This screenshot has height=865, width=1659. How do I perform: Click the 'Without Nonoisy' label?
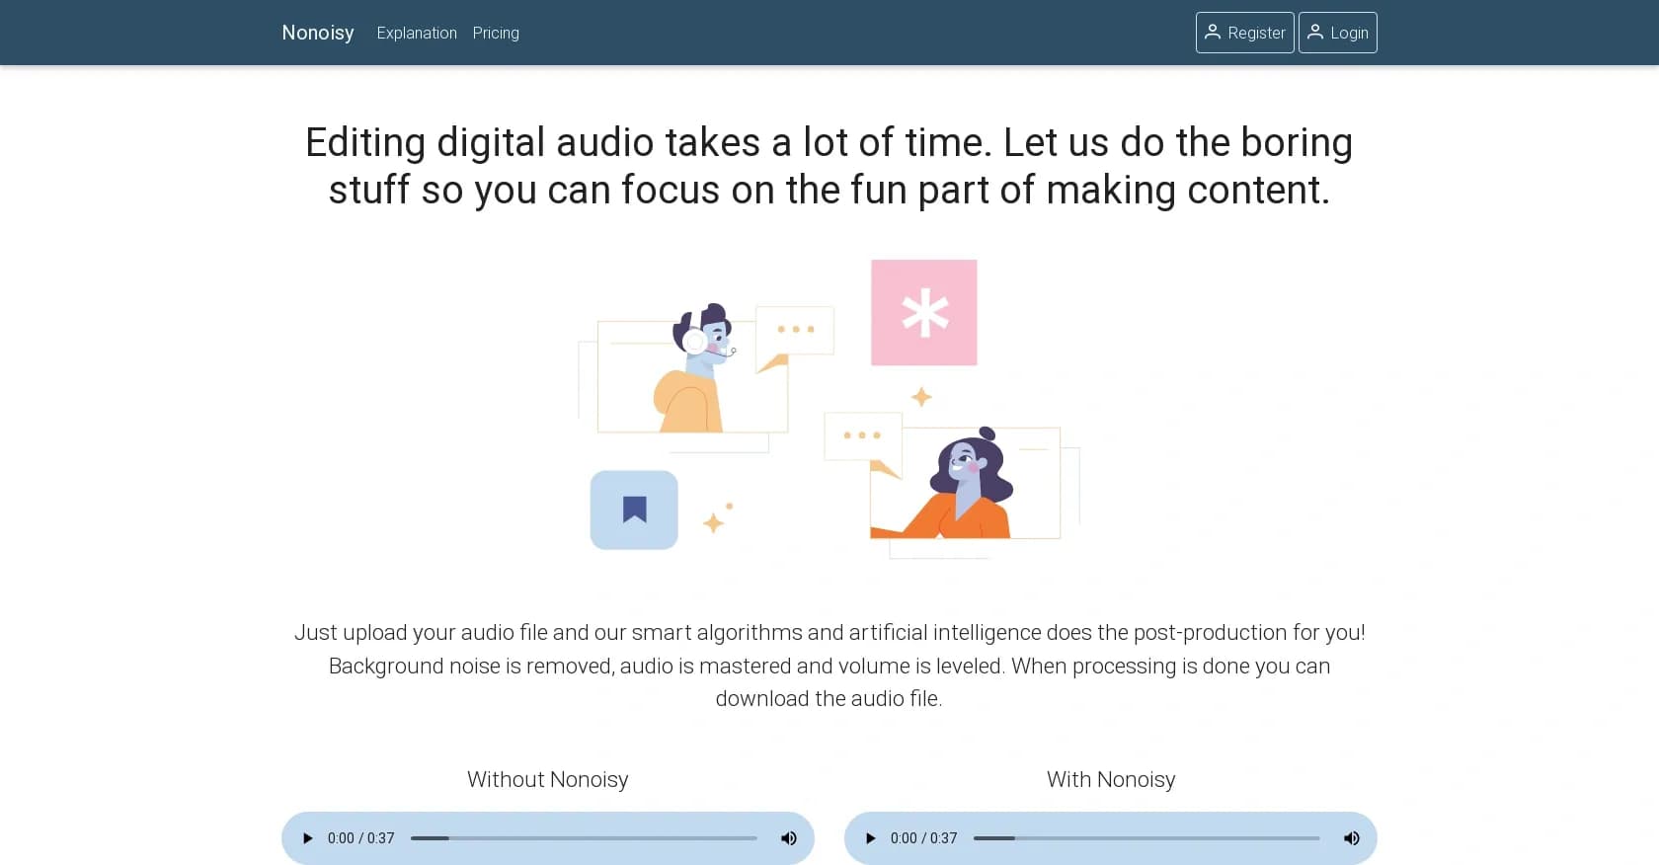548,779
